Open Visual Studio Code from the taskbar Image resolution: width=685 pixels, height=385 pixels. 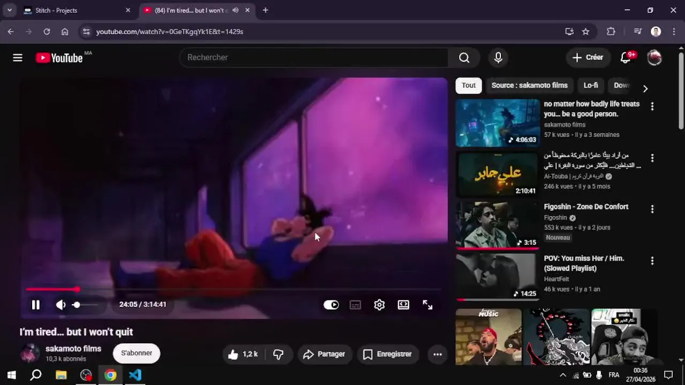click(x=135, y=375)
